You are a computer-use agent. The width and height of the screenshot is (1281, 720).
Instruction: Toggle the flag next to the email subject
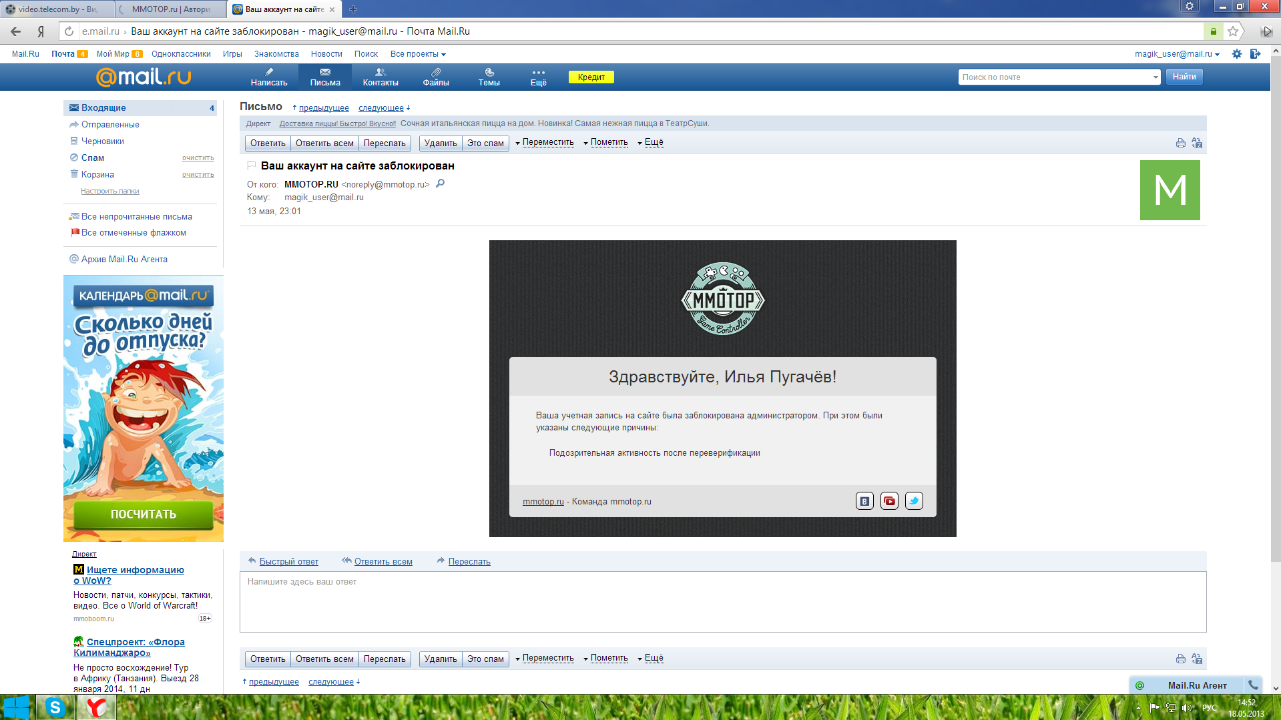[252, 165]
